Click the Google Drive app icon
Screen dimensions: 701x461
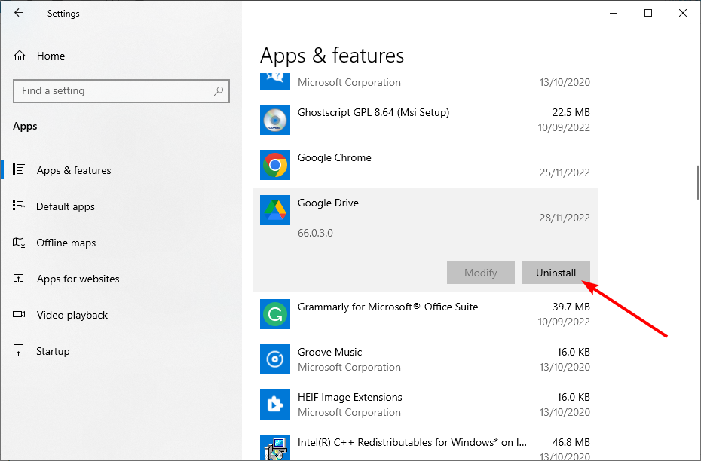275,210
